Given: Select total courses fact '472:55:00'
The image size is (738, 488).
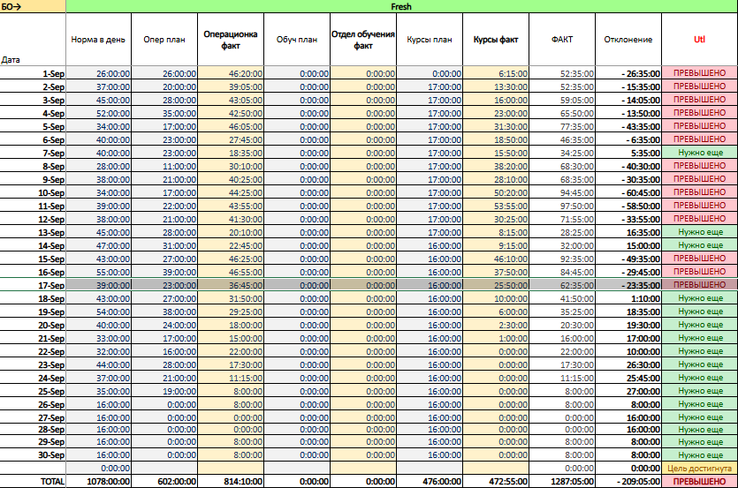Looking at the screenshot, I should pos(496,482).
